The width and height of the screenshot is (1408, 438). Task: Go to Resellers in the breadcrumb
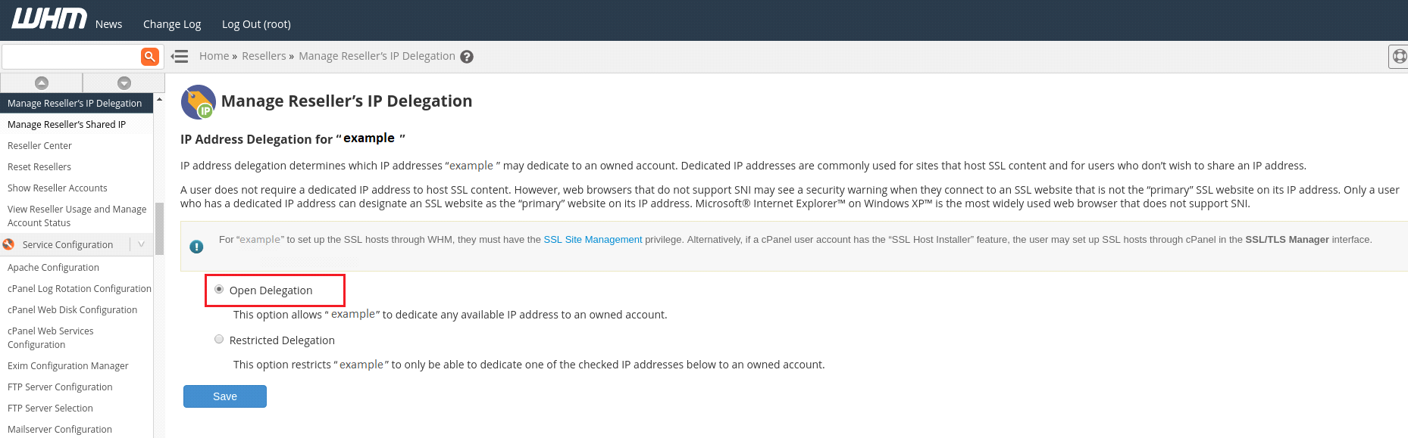click(264, 56)
